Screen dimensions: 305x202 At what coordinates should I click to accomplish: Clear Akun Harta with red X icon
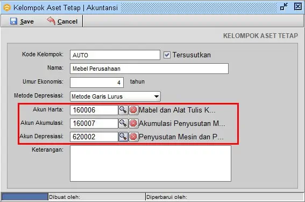tap(133, 110)
